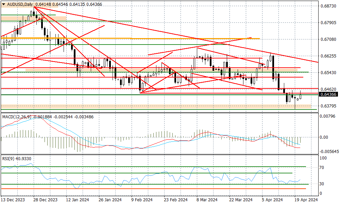Click the 0.68730 price scale label
This screenshot has width=340, height=204.
tap(328, 6)
